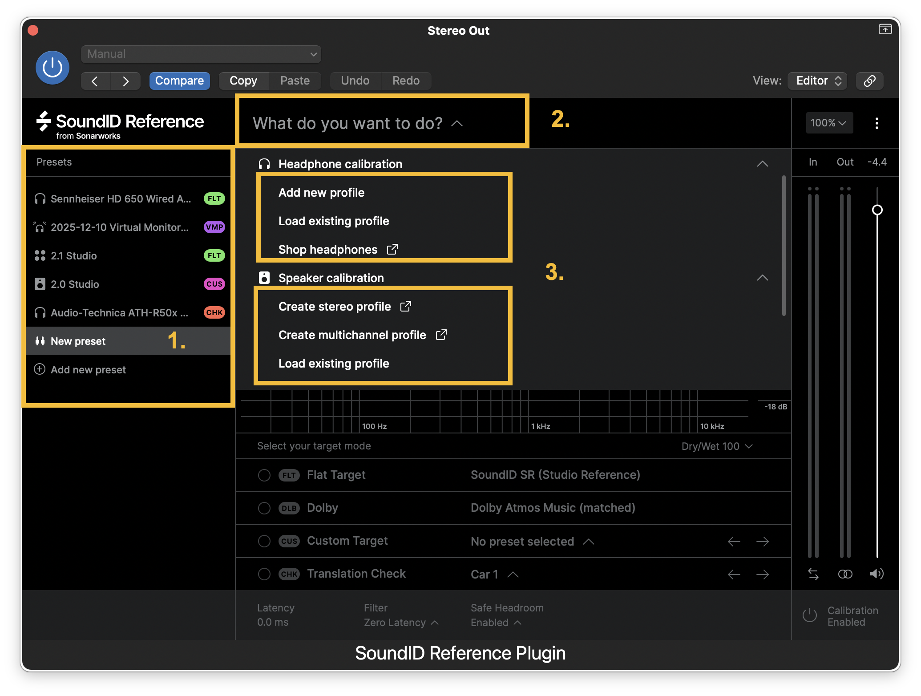Click the Undo button

[x=355, y=81]
